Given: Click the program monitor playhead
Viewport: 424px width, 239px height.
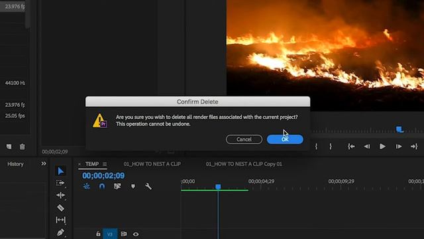Looking at the screenshot, I should 399,129.
